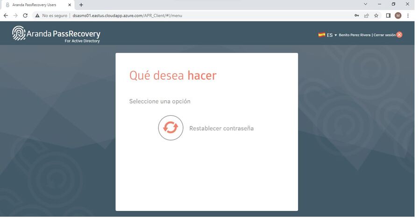Click the circular reset password arrows icon
This screenshot has width=420, height=224.
pyautogui.click(x=171, y=128)
